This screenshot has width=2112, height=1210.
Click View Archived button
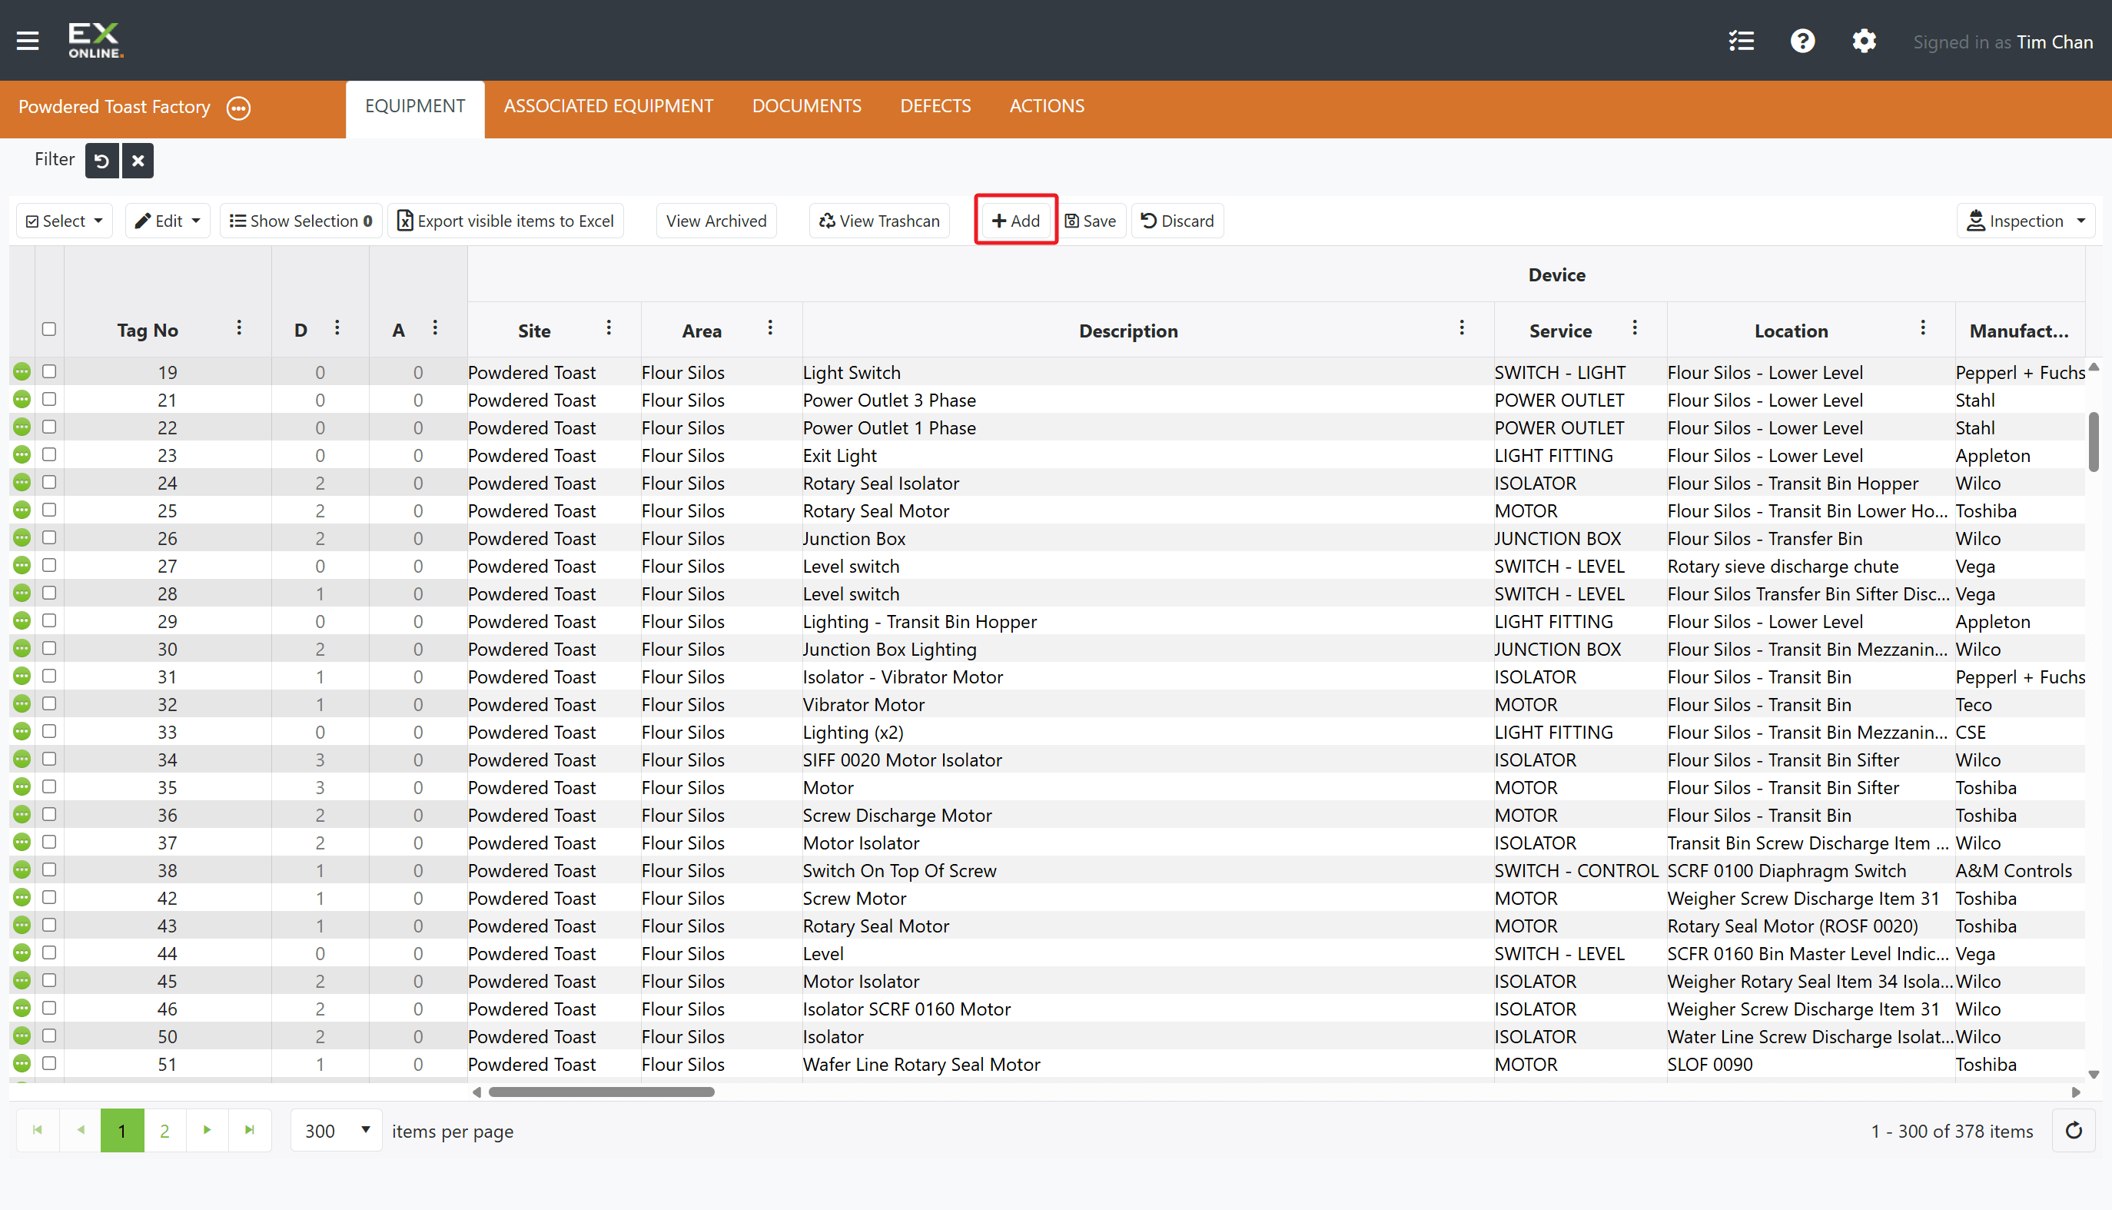pos(716,221)
